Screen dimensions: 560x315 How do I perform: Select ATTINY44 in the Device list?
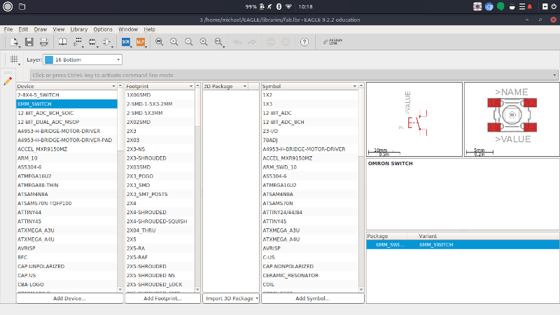coord(66,212)
